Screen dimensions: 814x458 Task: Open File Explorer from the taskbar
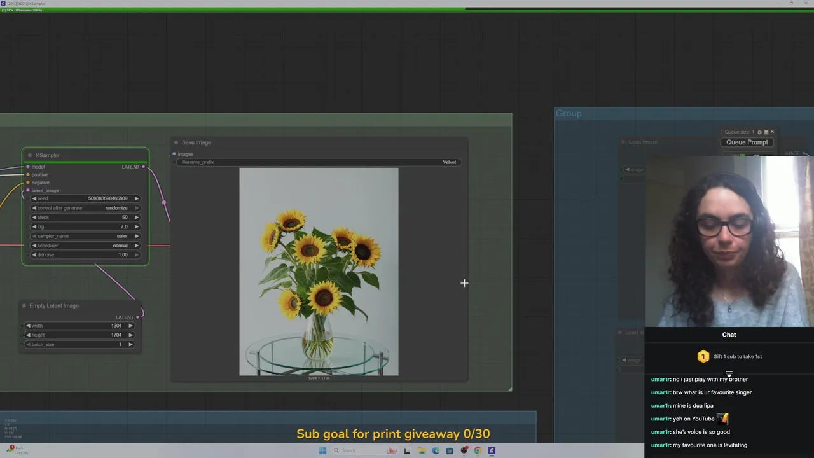click(422, 450)
